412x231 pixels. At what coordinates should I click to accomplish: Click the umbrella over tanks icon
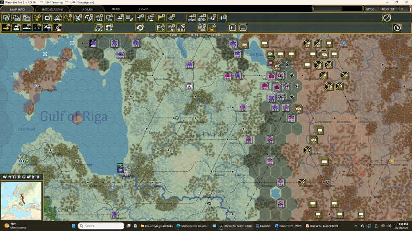coord(191,18)
